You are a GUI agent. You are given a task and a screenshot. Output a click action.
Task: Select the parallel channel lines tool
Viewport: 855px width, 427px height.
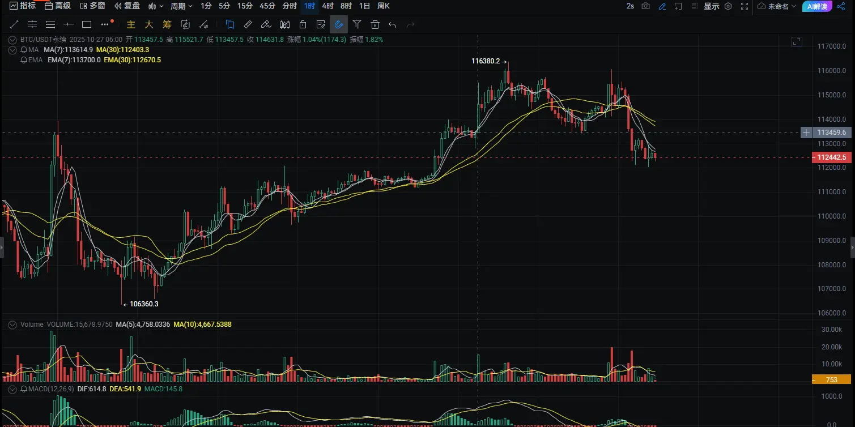(x=32, y=24)
